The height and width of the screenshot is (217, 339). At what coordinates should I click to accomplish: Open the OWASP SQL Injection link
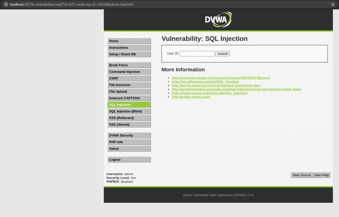point(209,93)
